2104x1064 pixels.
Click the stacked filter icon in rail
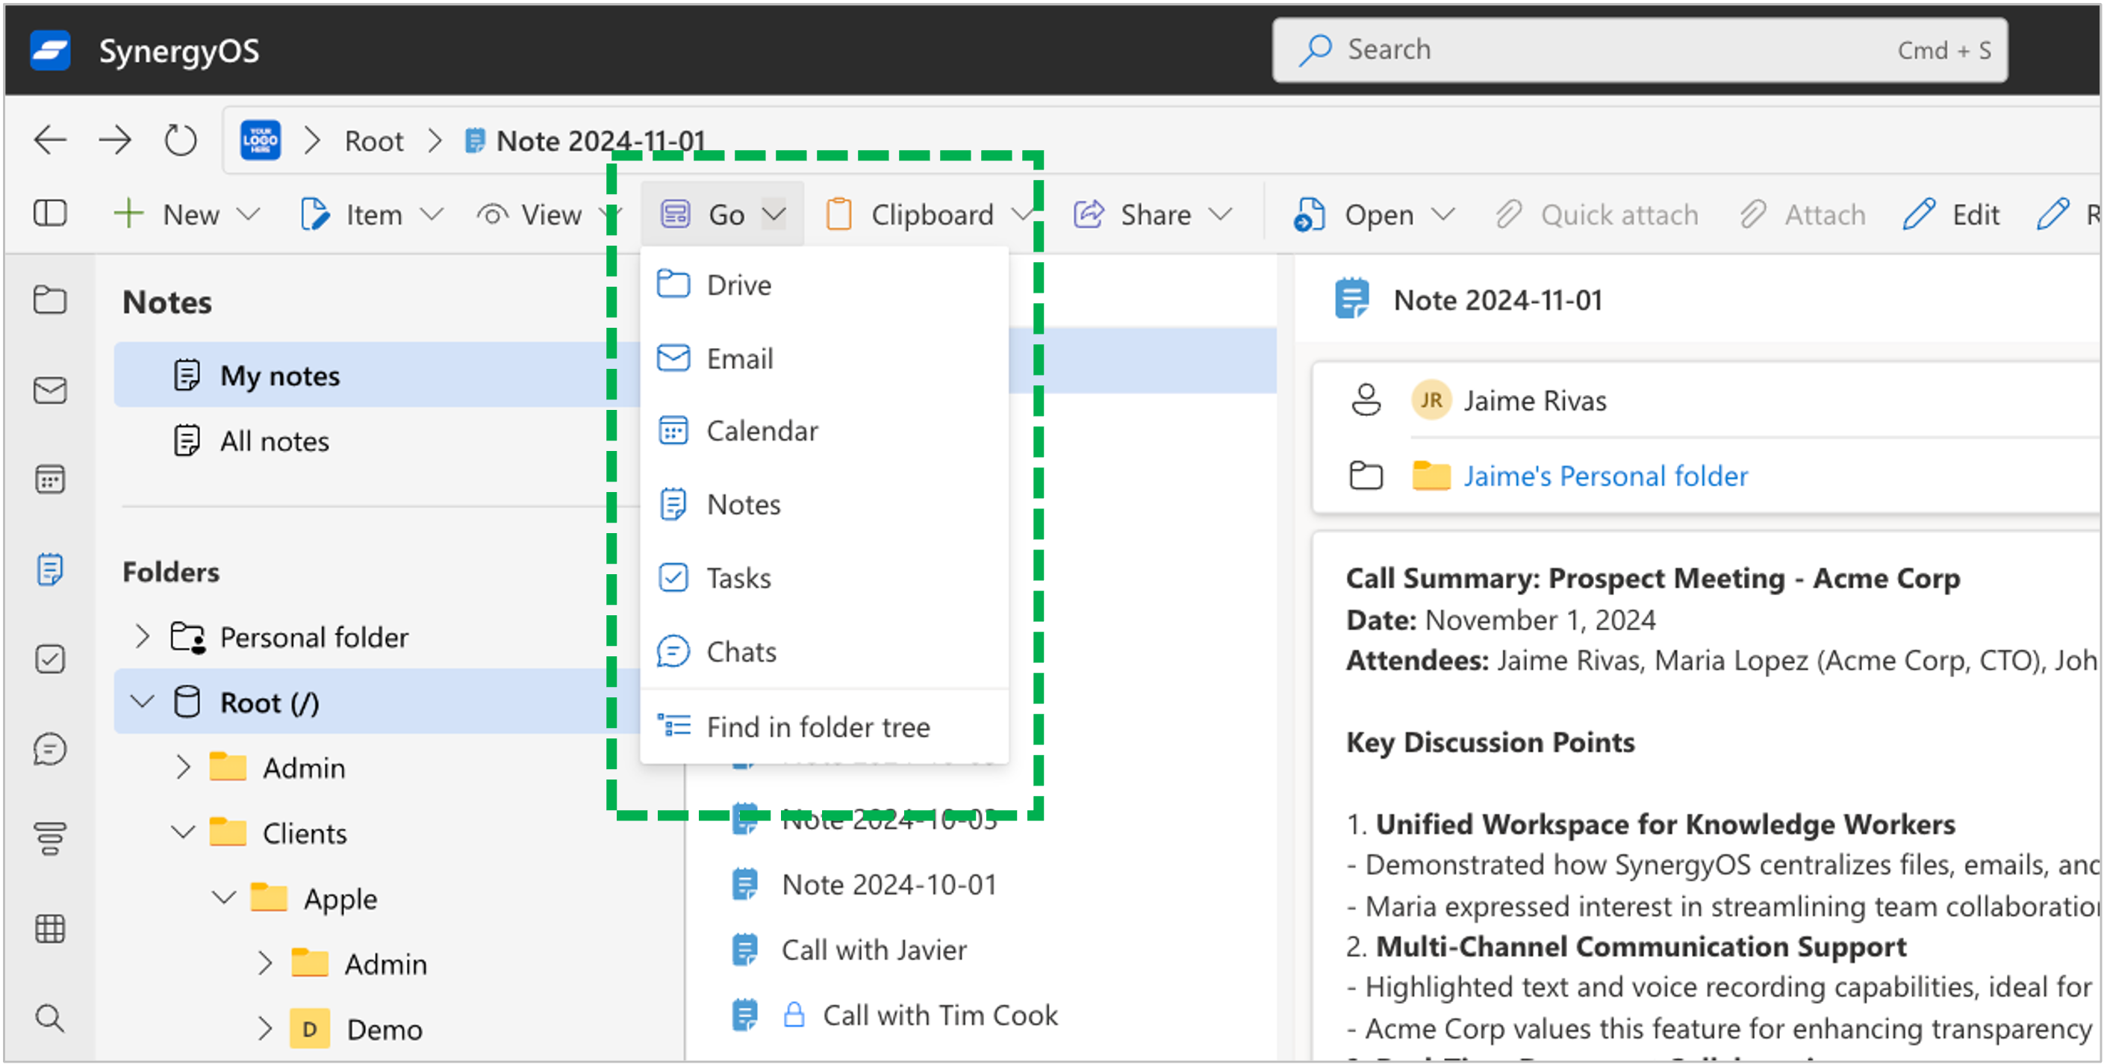pos(50,839)
